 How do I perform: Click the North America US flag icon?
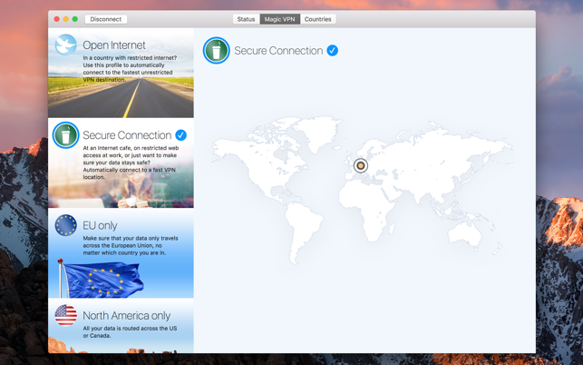tap(65, 315)
